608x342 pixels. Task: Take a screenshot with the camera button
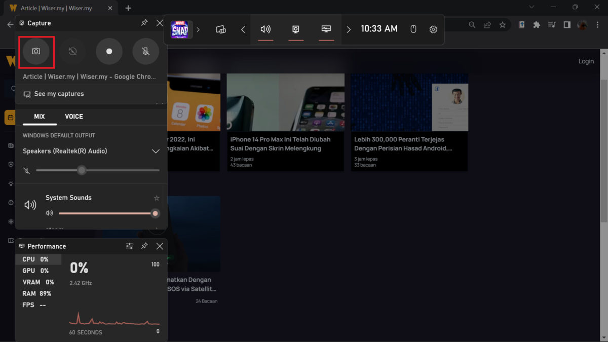tap(36, 51)
